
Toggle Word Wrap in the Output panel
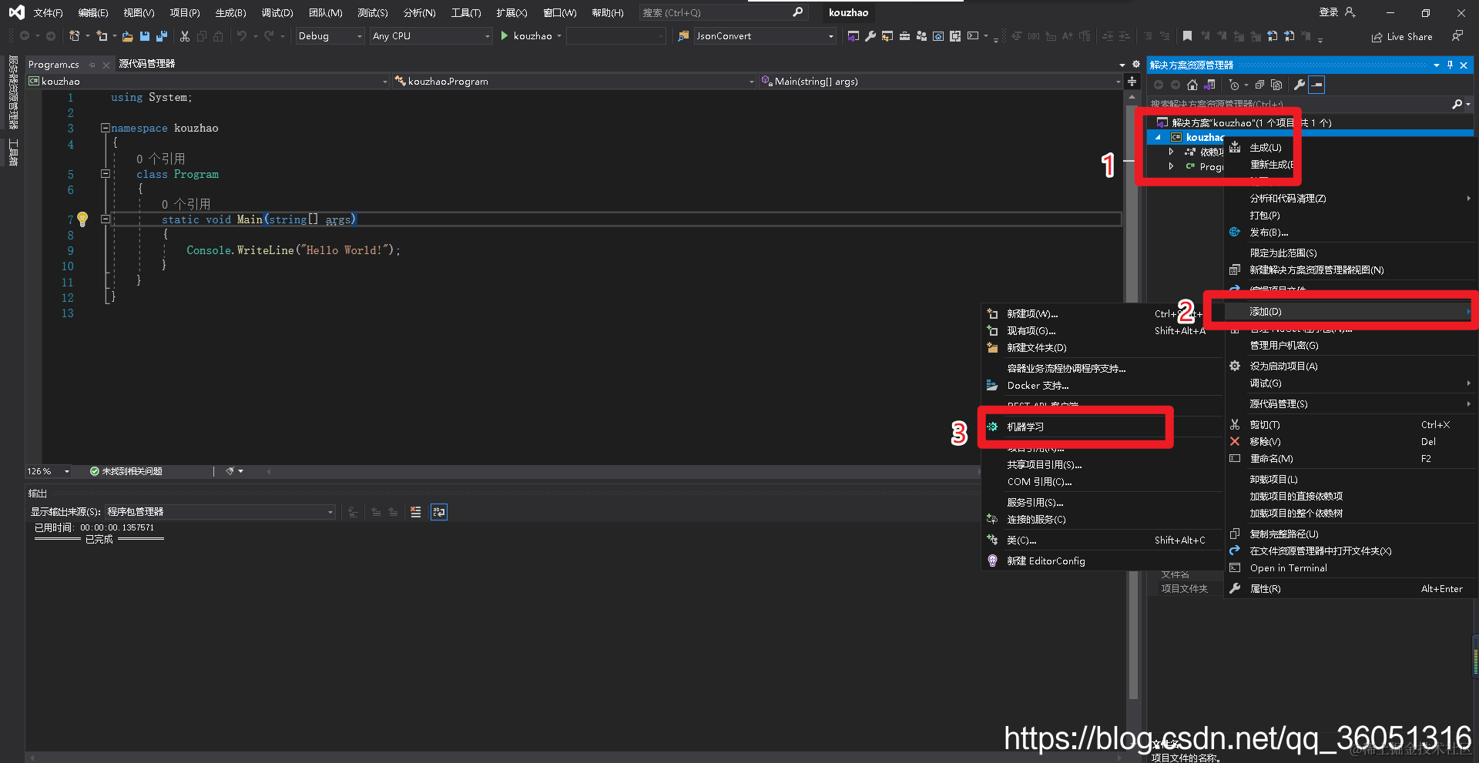point(439,512)
